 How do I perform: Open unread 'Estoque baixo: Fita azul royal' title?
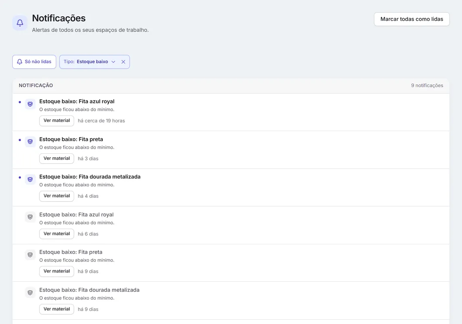point(77,101)
